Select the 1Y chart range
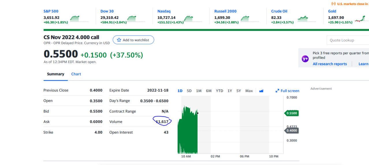This screenshot has width=369, height=165. tap(230, 91)
